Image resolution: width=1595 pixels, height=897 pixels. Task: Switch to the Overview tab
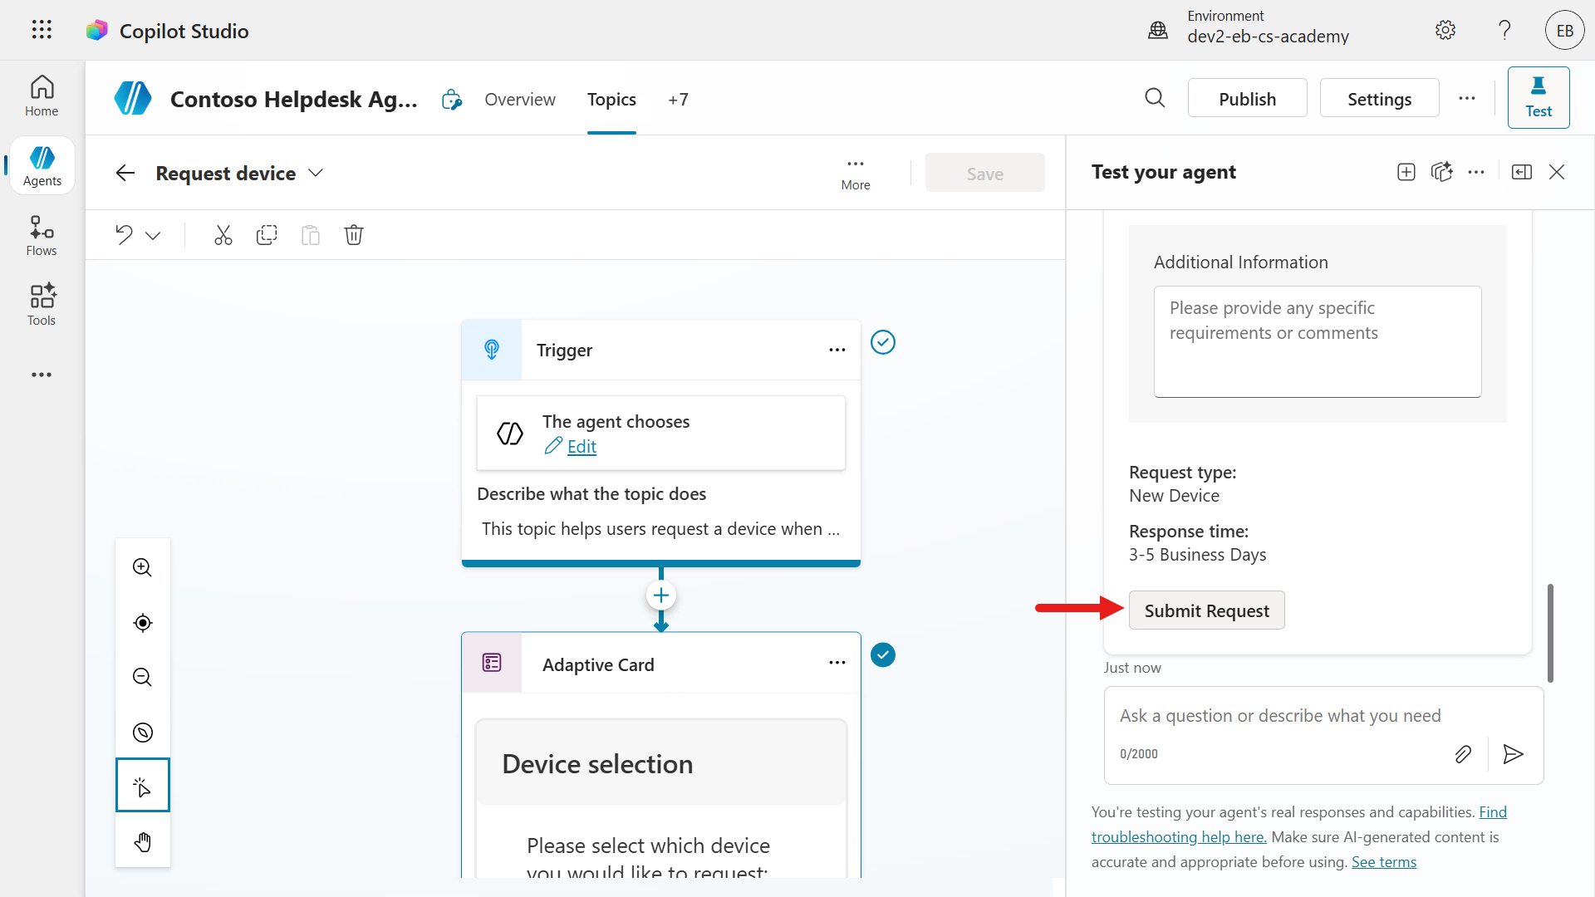tap(520, 99)
